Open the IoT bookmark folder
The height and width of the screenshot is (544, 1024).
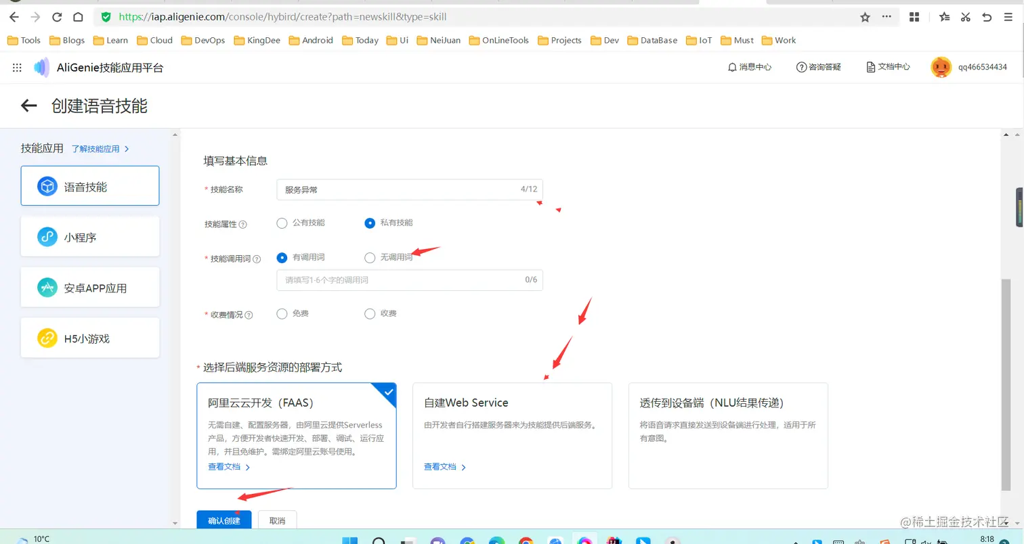(699, 41)
